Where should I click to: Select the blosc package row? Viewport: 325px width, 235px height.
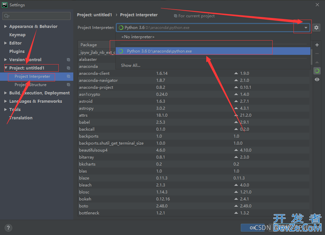(x=194, y=192)
